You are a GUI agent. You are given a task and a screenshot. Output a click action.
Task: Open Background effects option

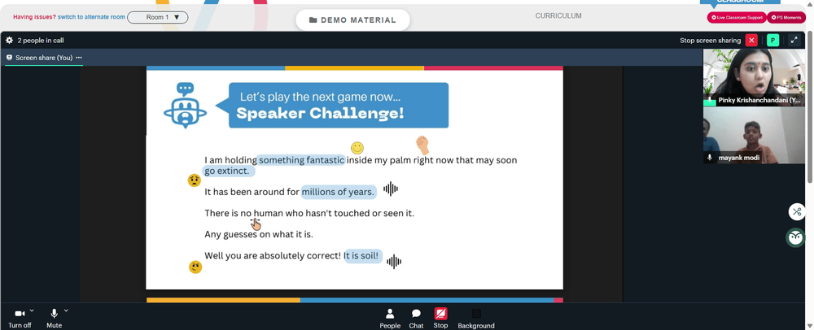click(x=476, y=318)
